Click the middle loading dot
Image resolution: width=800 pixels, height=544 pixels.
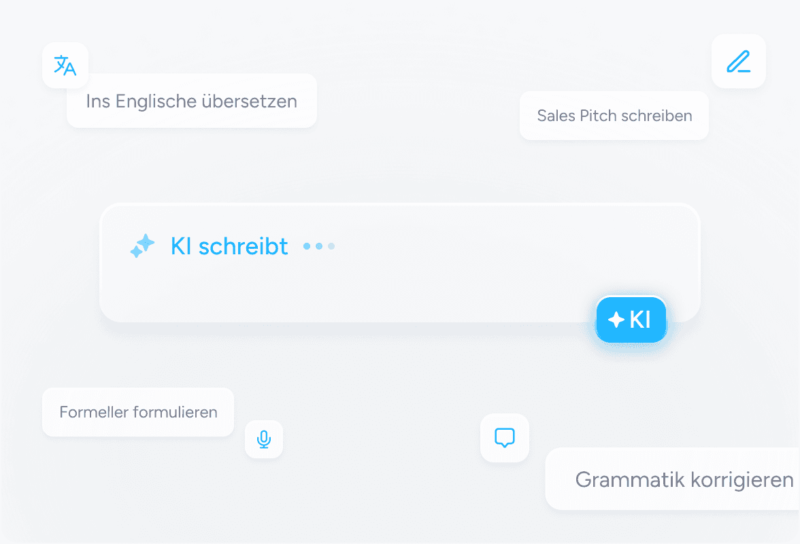319,246
